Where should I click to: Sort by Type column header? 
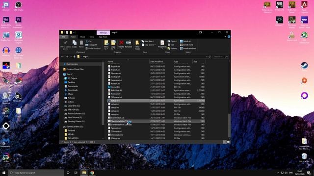183,62
